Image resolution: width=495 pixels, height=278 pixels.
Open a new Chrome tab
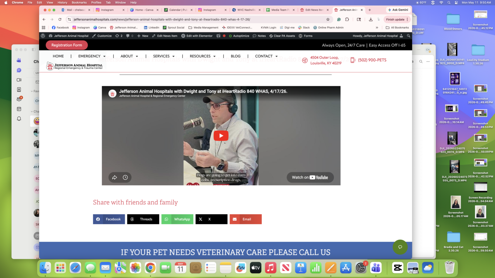click(370, 10)
